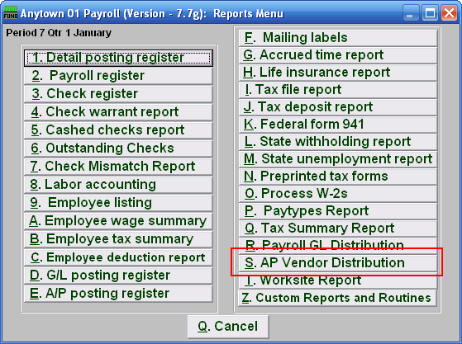Open the Cashed checks report
Image resolution: width=462 pixels, height=344 pixels.
(118, 130)
